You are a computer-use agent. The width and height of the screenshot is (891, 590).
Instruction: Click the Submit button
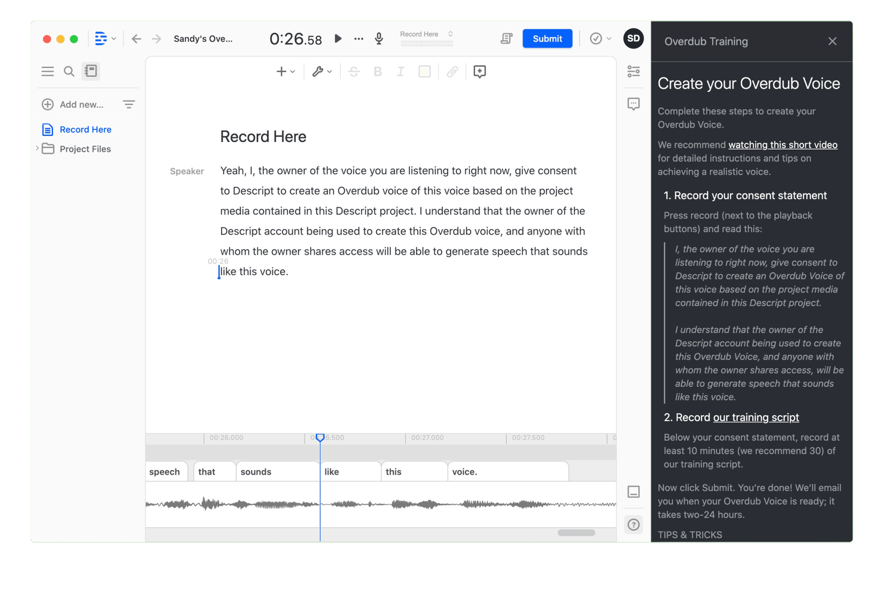(x=547, y=38)
